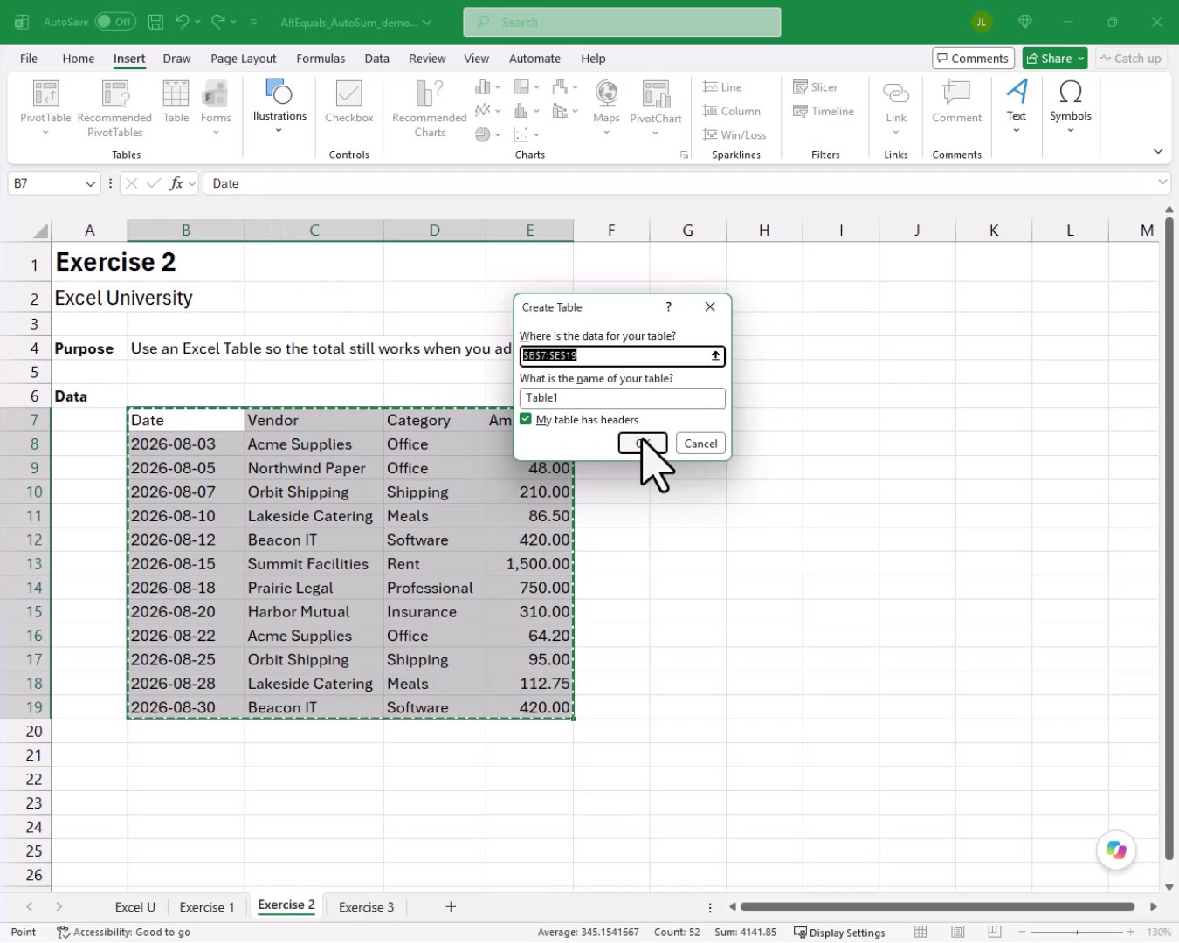The height and width of the screenshot is (943, 1179).
Task: Click the zoom in plus button
Action: click(x=1130, y=932)
